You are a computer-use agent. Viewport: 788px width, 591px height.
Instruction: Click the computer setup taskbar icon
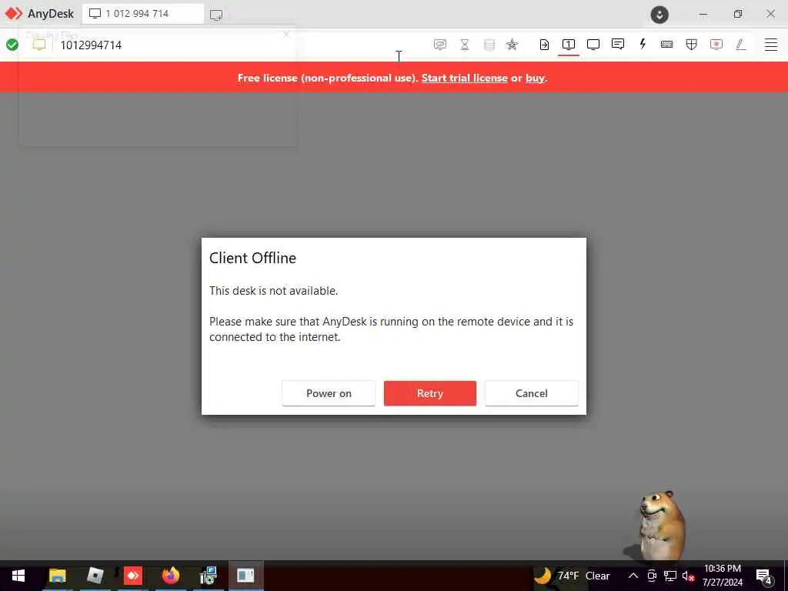[x=208, y=576]
